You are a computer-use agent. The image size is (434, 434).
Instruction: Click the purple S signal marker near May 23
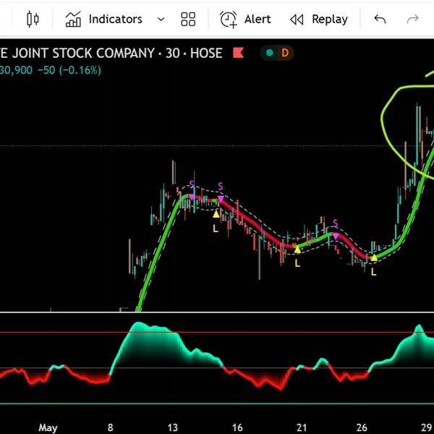click(336, 236)
